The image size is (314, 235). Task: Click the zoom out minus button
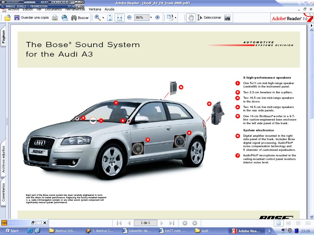(129, 17)
